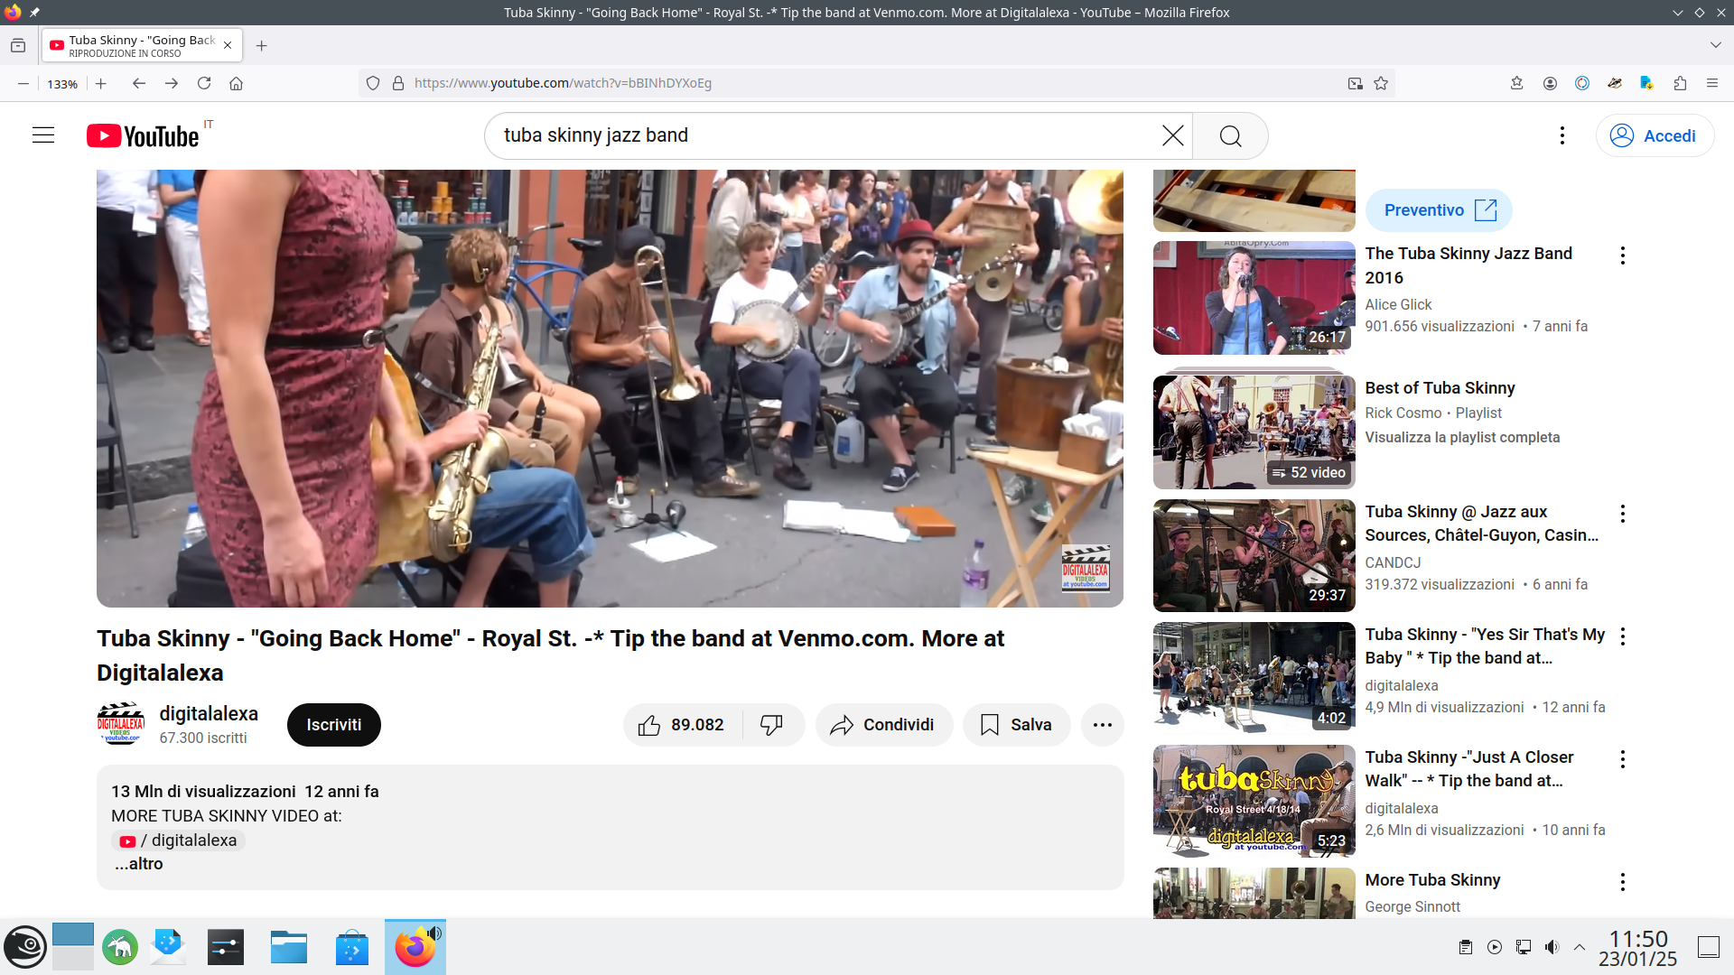Bookmark the page with the star icon
1734x975 pixels.
coord(1381,83)
